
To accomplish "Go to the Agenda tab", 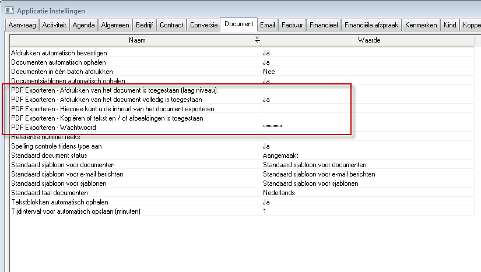I will coord(85,25).
